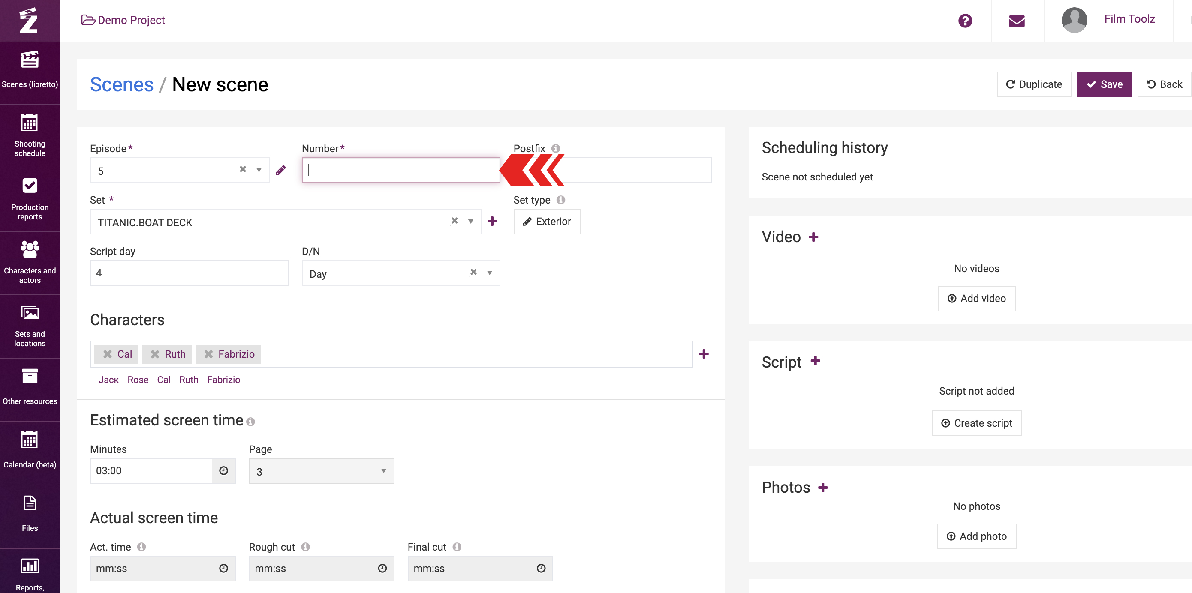Open user avatar profile picture
The height and width of the screenshot is (593, 1192).
(x=1074, y=20)
